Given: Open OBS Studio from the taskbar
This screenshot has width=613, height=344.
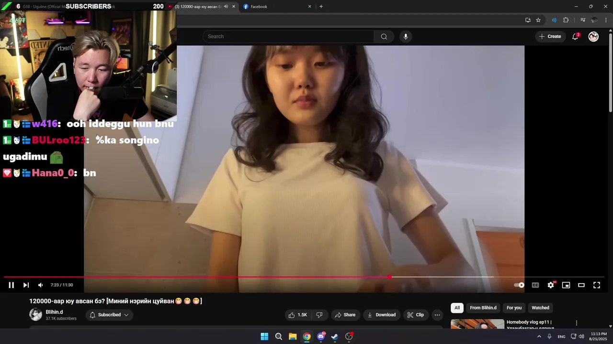Looking at the screenshot, I should coord(349,336).
